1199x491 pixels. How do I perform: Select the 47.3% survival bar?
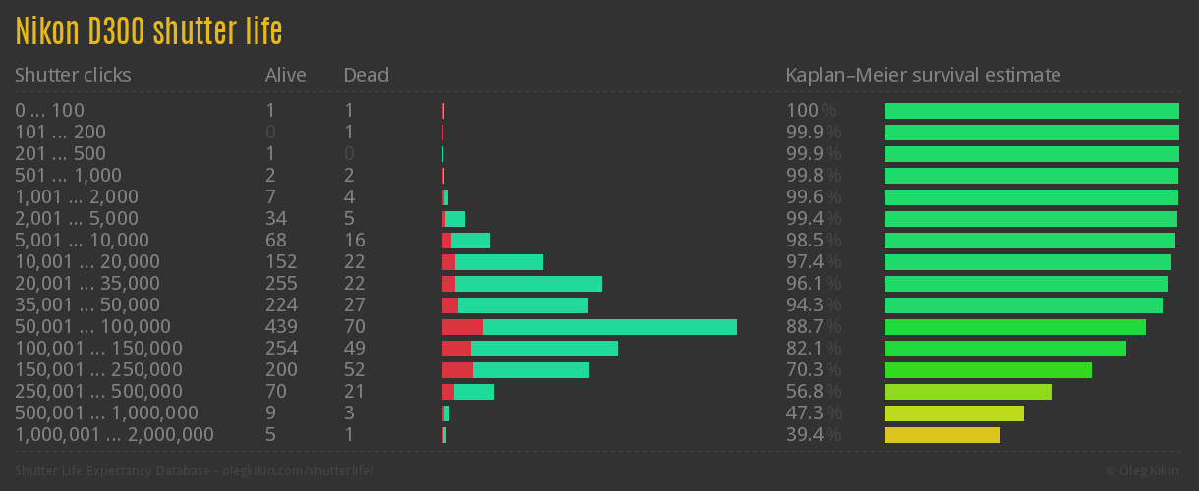click(x=953, y=413)
